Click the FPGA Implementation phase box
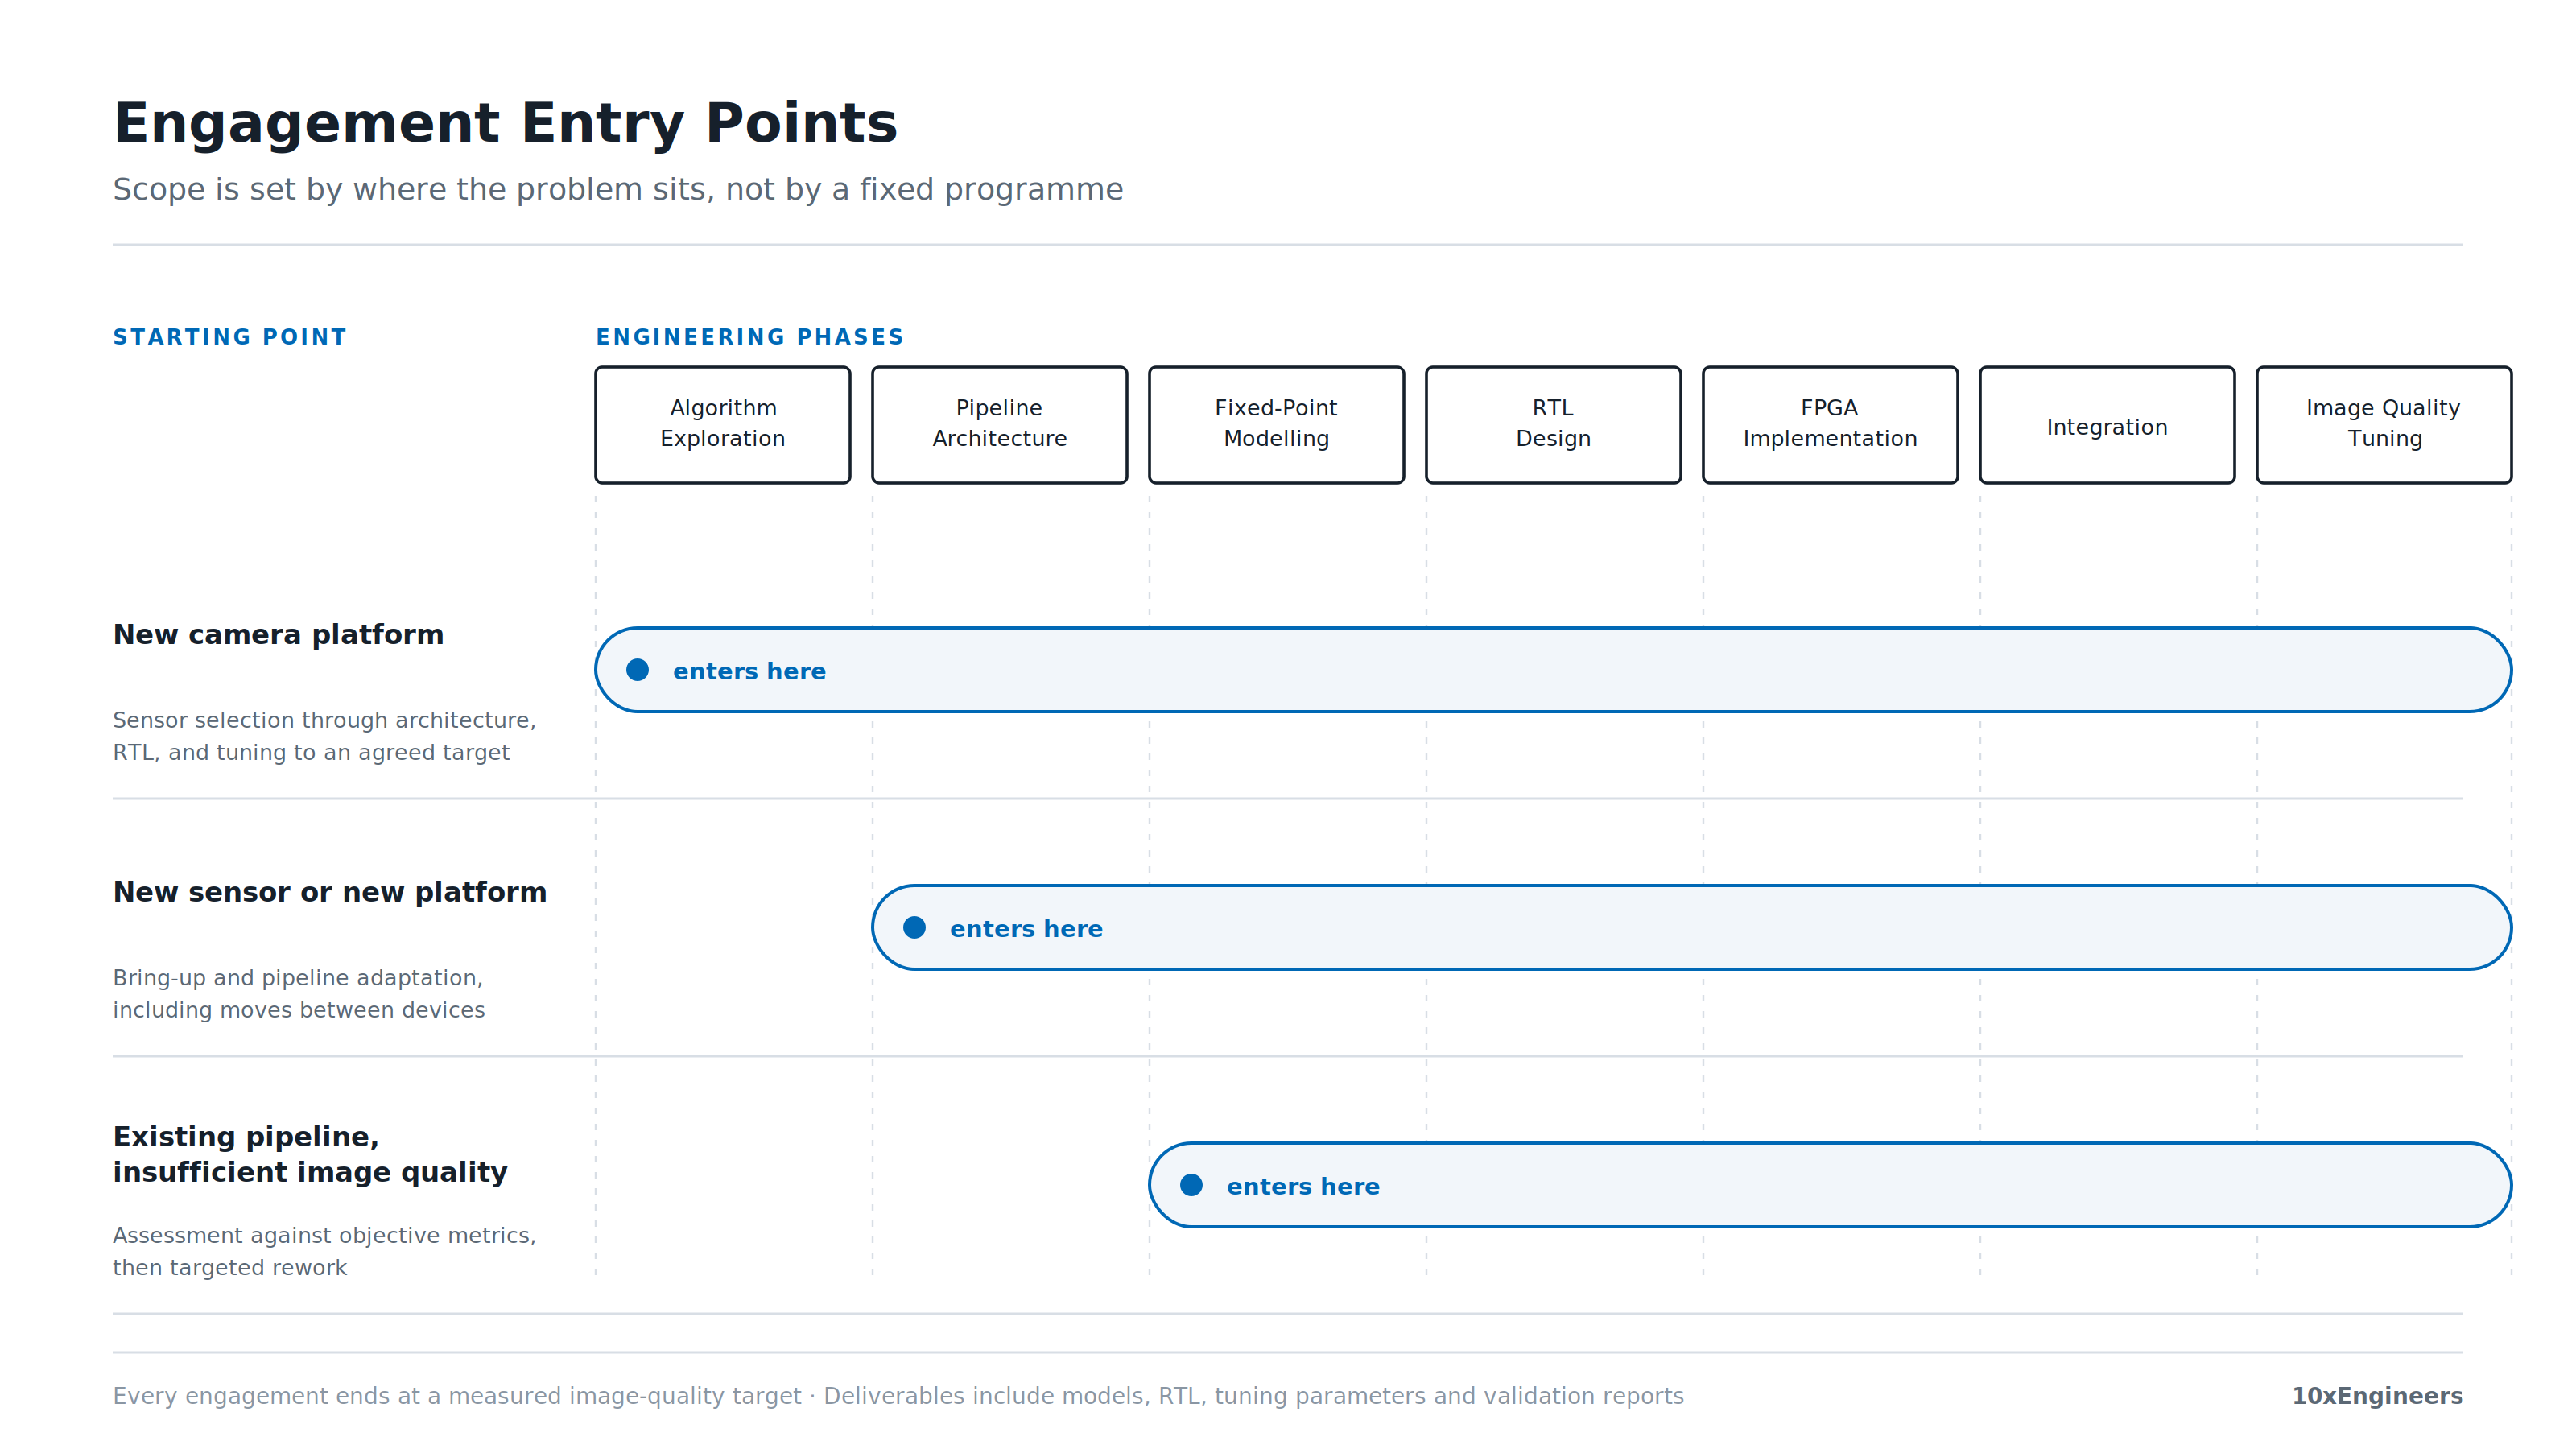 click(x=1830, y=425)
